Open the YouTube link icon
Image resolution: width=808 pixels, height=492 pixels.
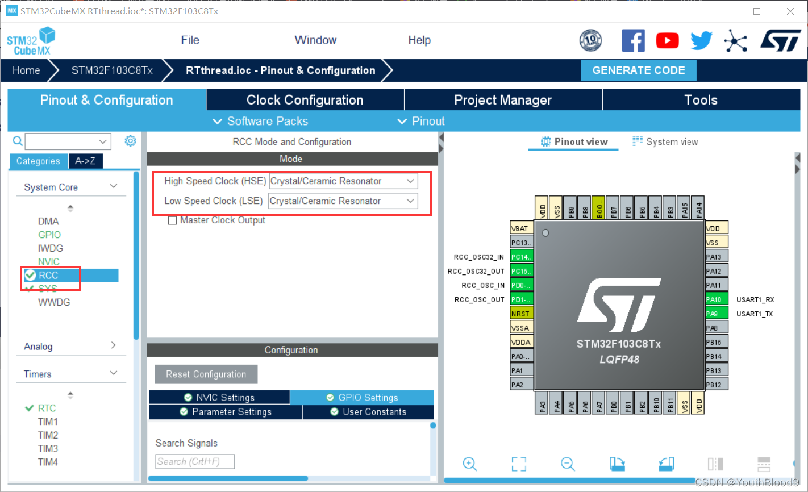pos(667,41)
